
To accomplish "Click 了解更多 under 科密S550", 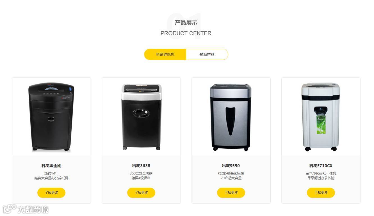I will (231, 193).
